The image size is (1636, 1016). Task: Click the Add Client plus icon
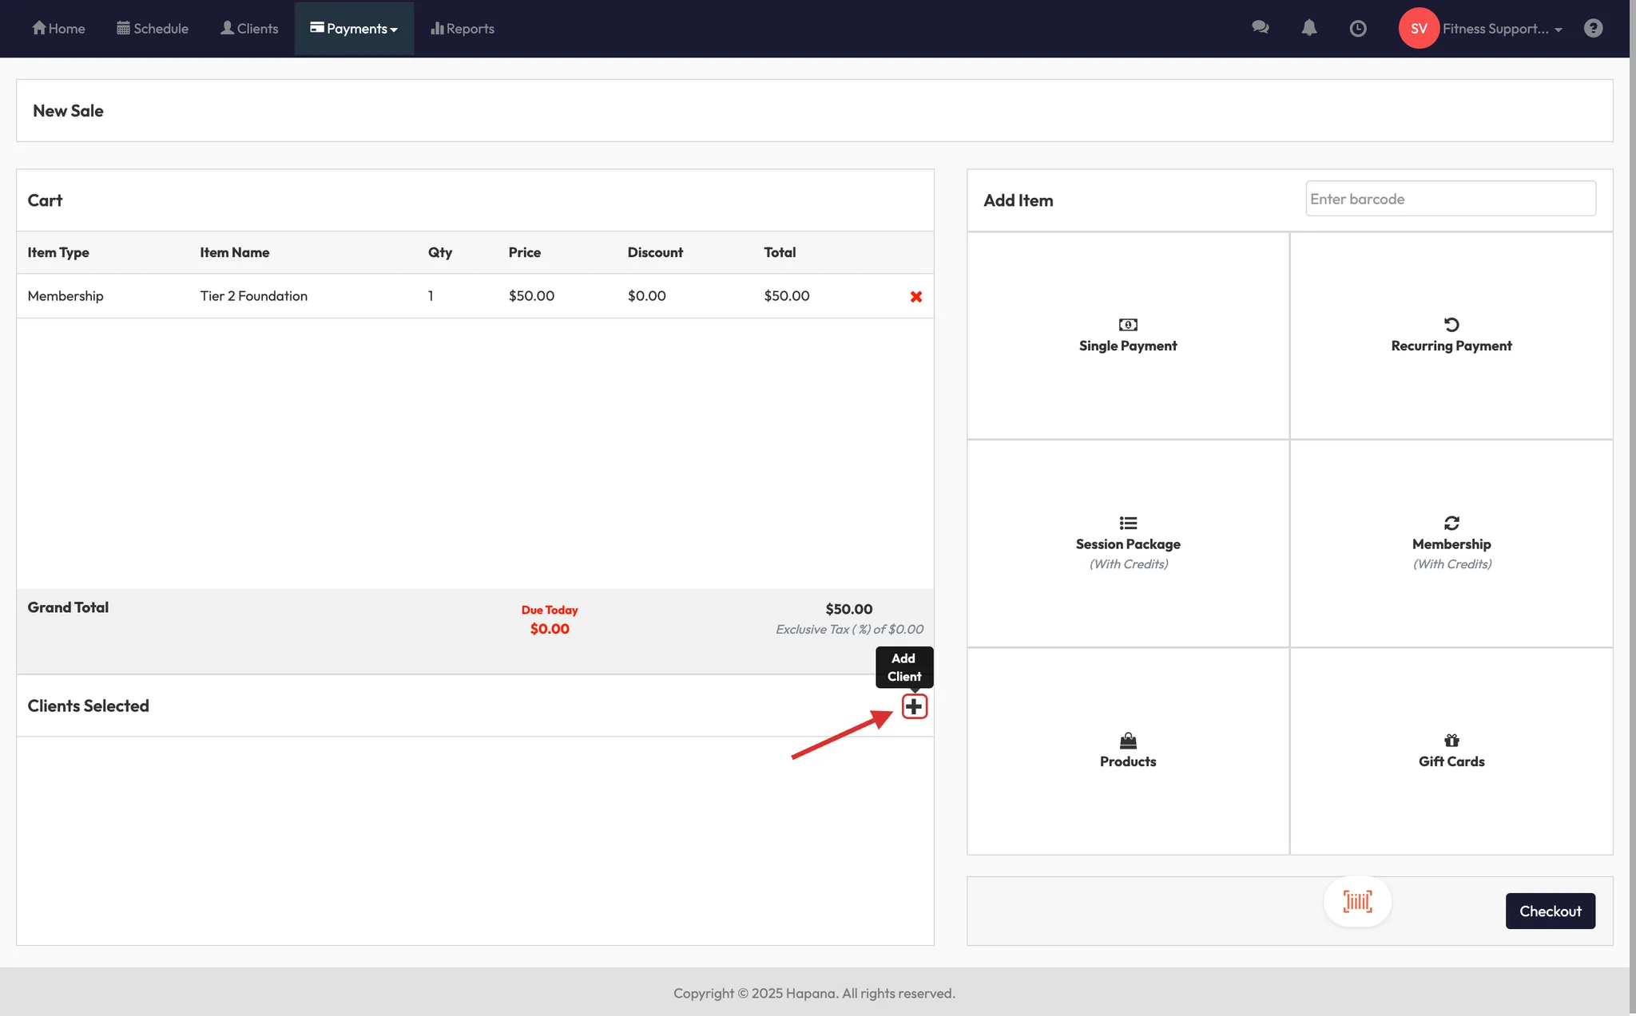pyautogui.click(x=914, y=706)
